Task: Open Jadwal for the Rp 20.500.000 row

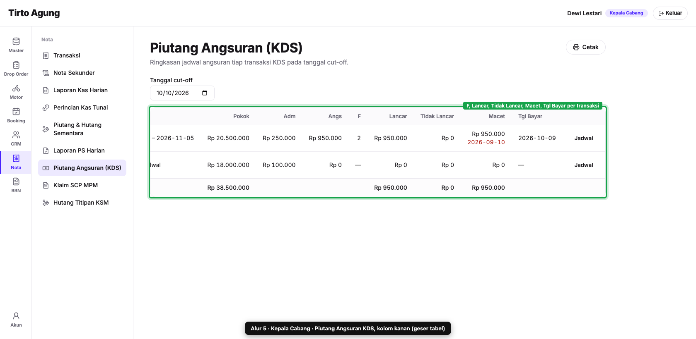Action: [x=584, y=138]
